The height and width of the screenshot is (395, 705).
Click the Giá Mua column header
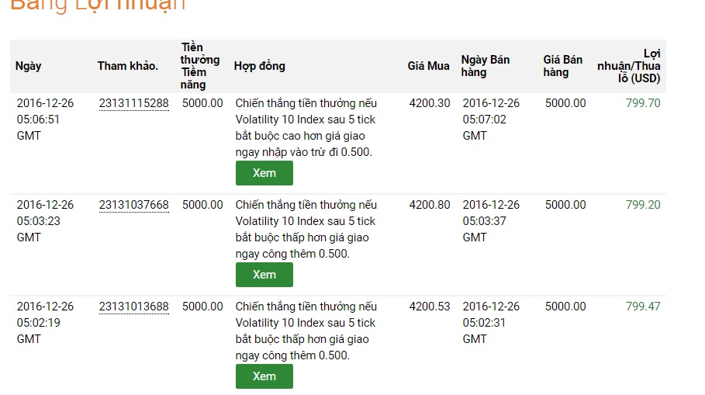click(428, 66)
